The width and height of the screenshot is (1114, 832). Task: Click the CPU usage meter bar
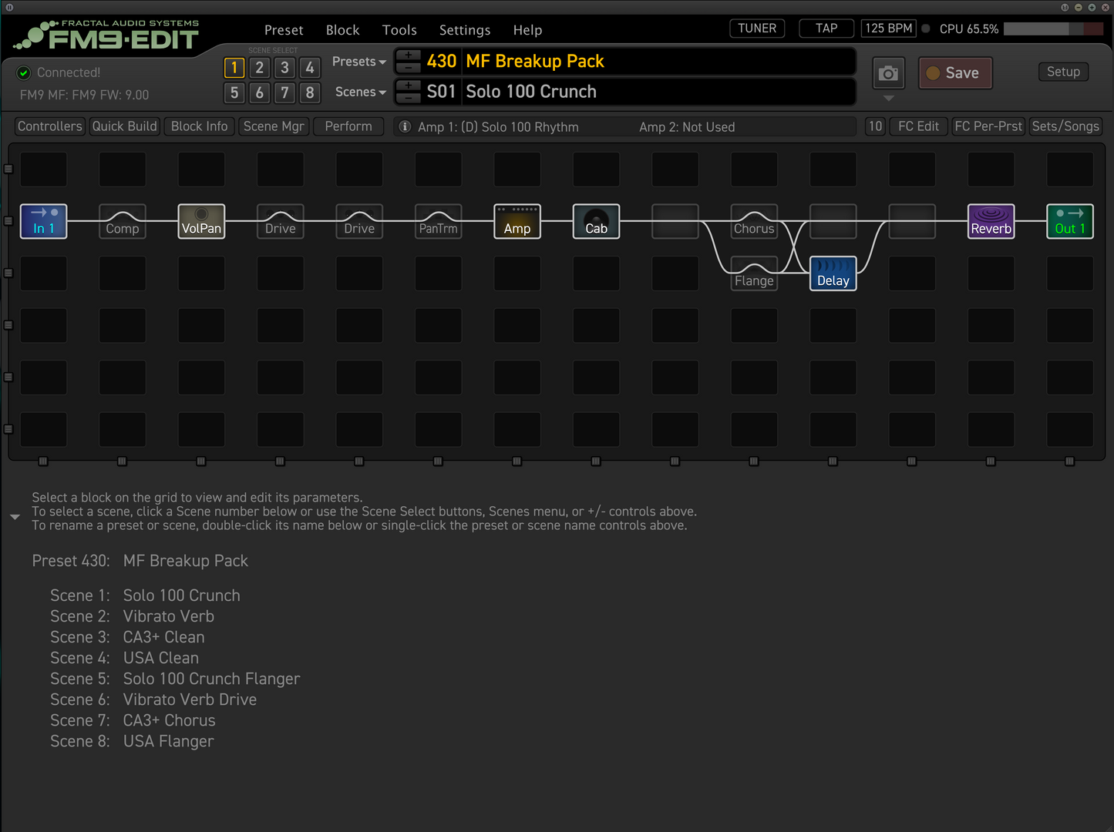click(x=1052, y=29)
